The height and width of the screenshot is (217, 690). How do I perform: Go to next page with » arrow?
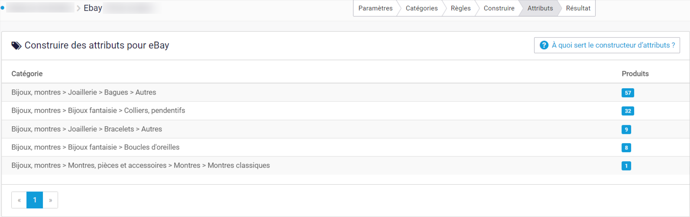[x=50, y=200]
